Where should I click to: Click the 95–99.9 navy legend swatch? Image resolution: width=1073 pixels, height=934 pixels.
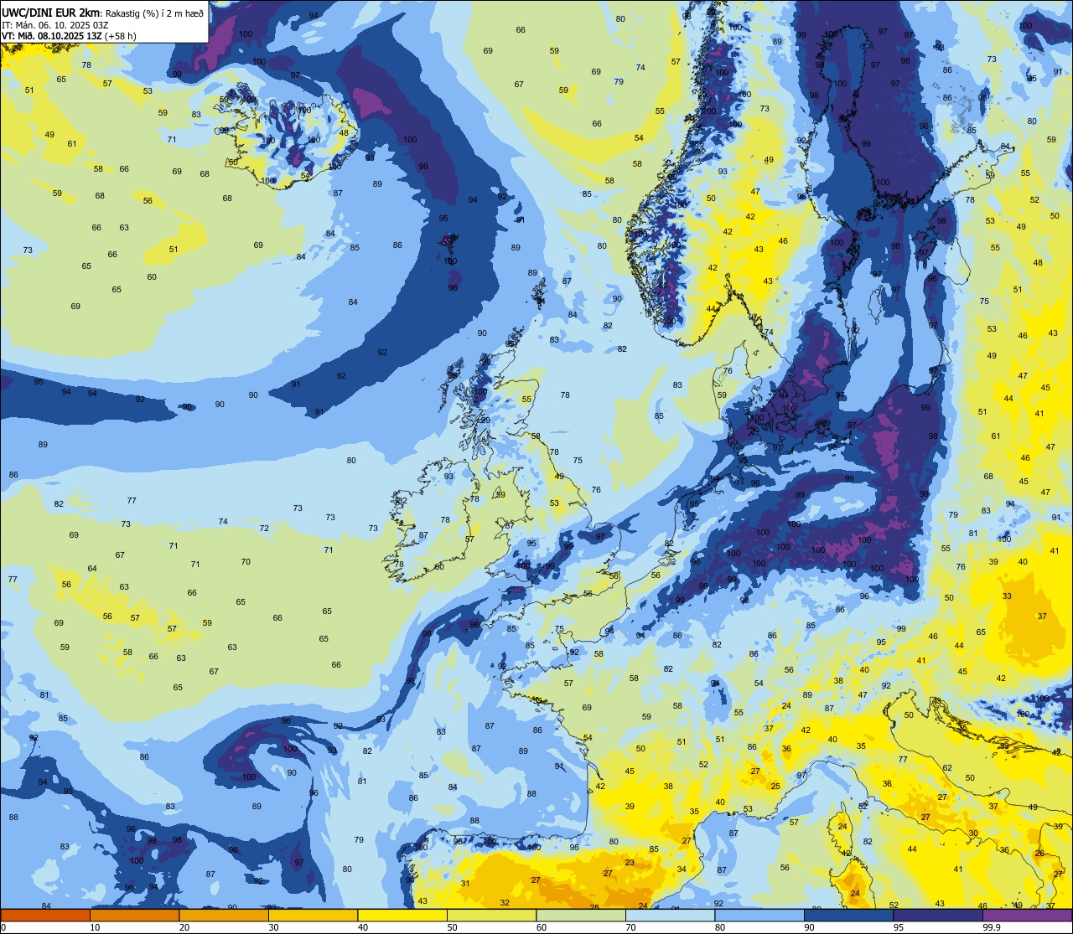(x=938, y=915)
